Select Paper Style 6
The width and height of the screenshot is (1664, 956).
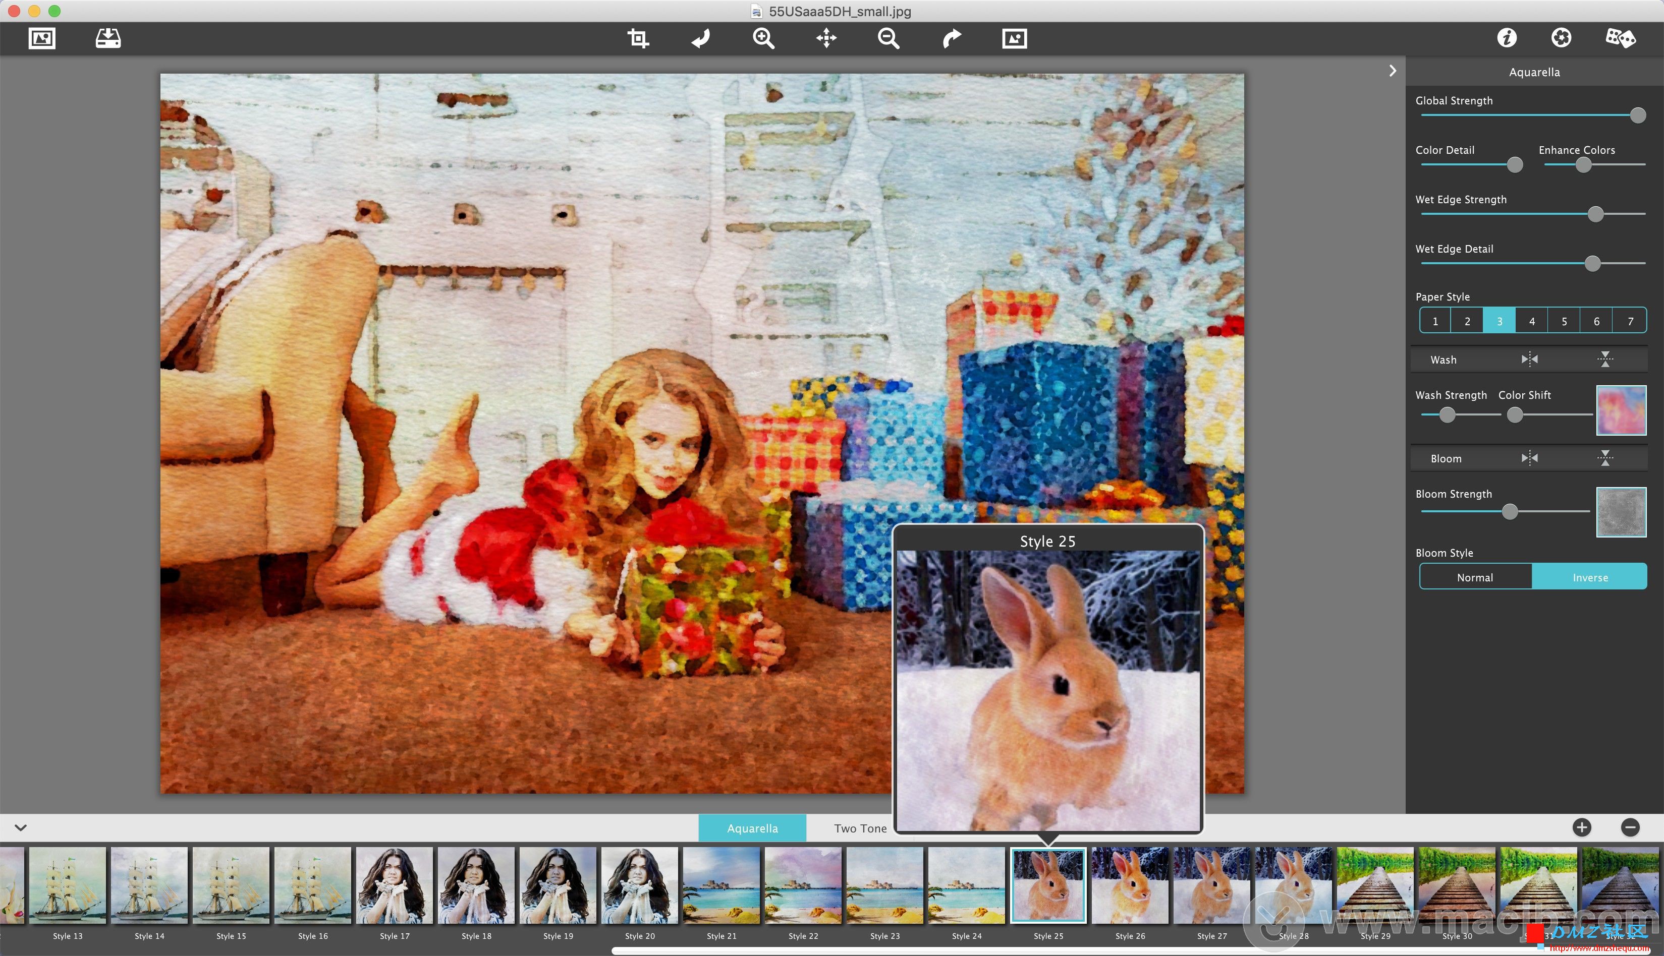(x=1596, y=320)
